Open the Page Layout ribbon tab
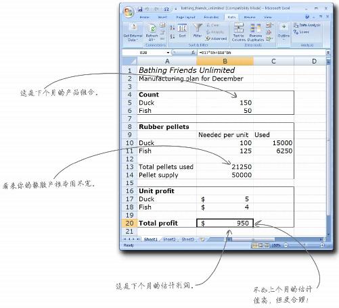 [185, 18]
